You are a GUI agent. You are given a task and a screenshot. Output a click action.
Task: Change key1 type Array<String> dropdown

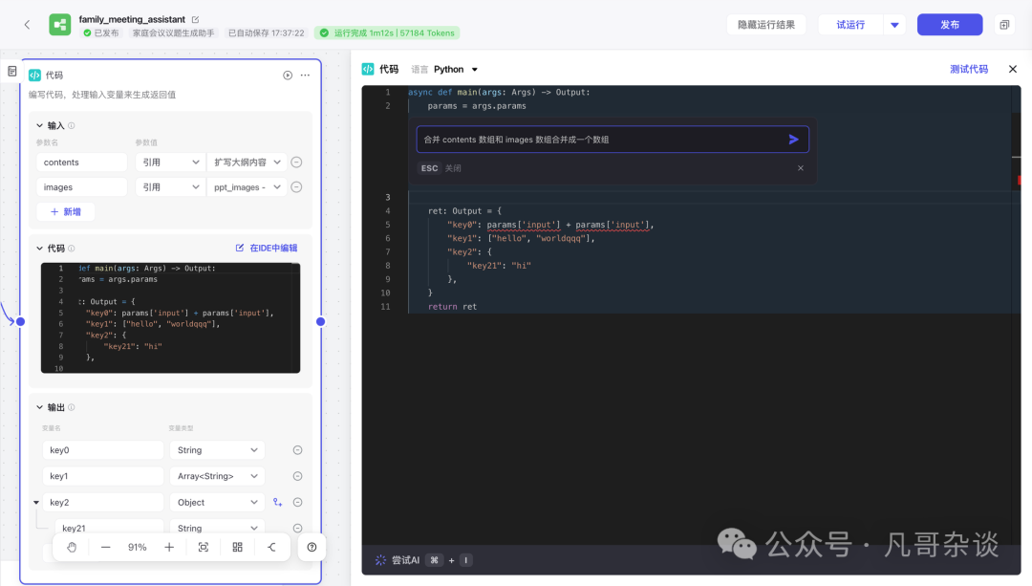click(x=217, y=476)
